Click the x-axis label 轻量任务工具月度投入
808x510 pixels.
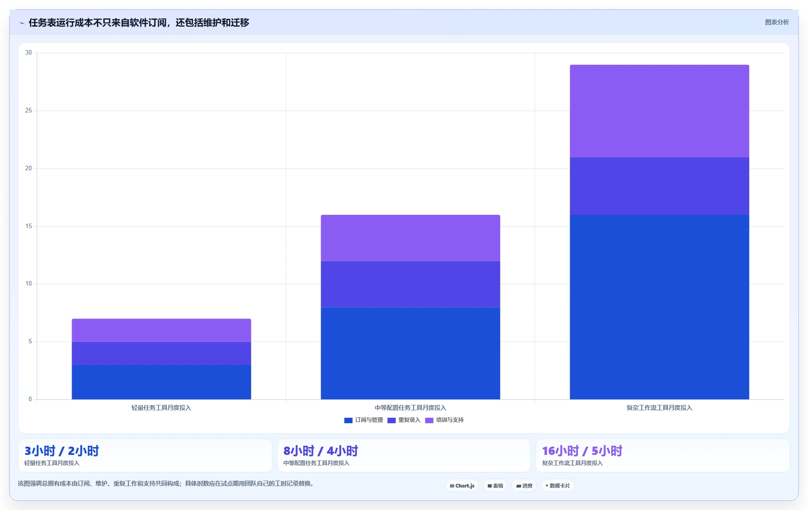(x=161, y=408)
